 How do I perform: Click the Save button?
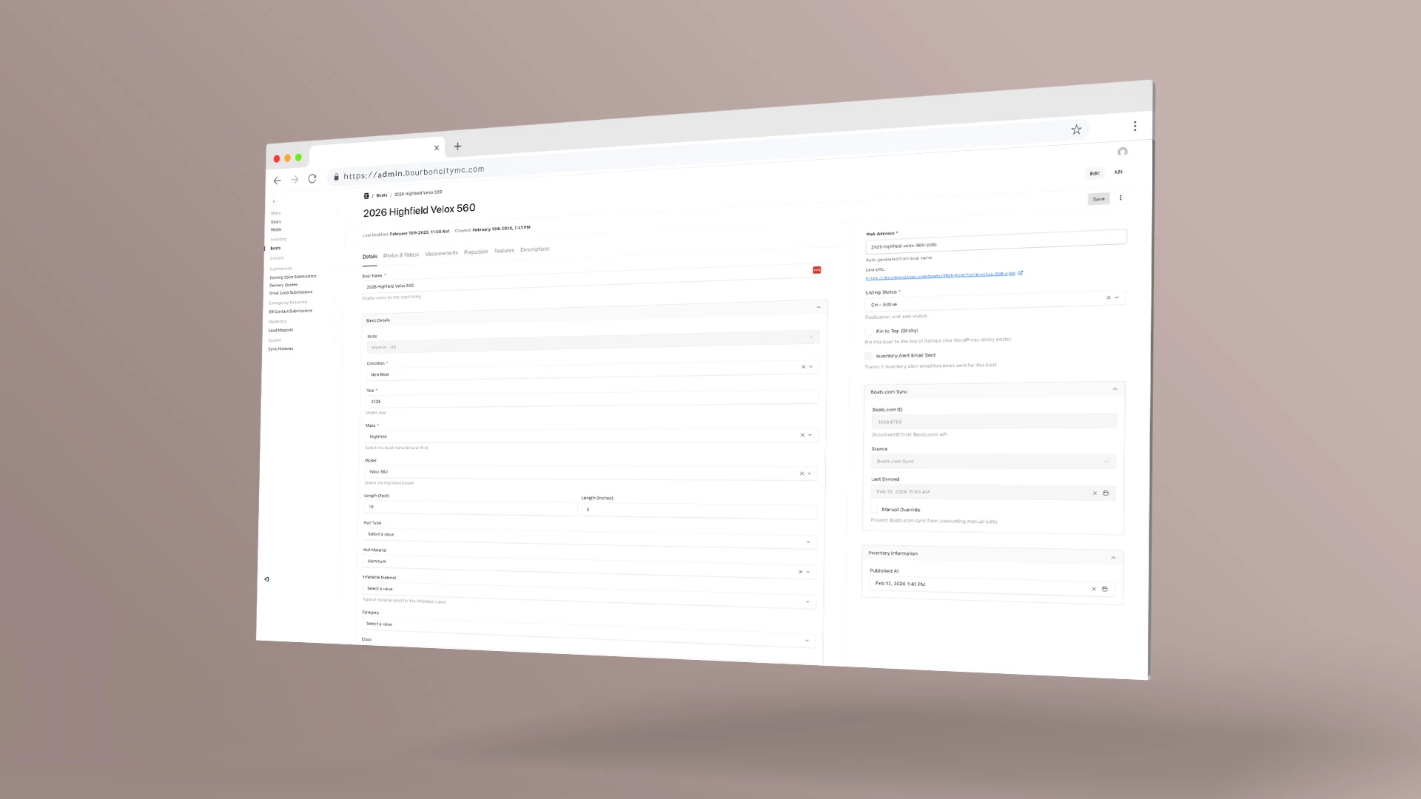(x=1098, y=198)
